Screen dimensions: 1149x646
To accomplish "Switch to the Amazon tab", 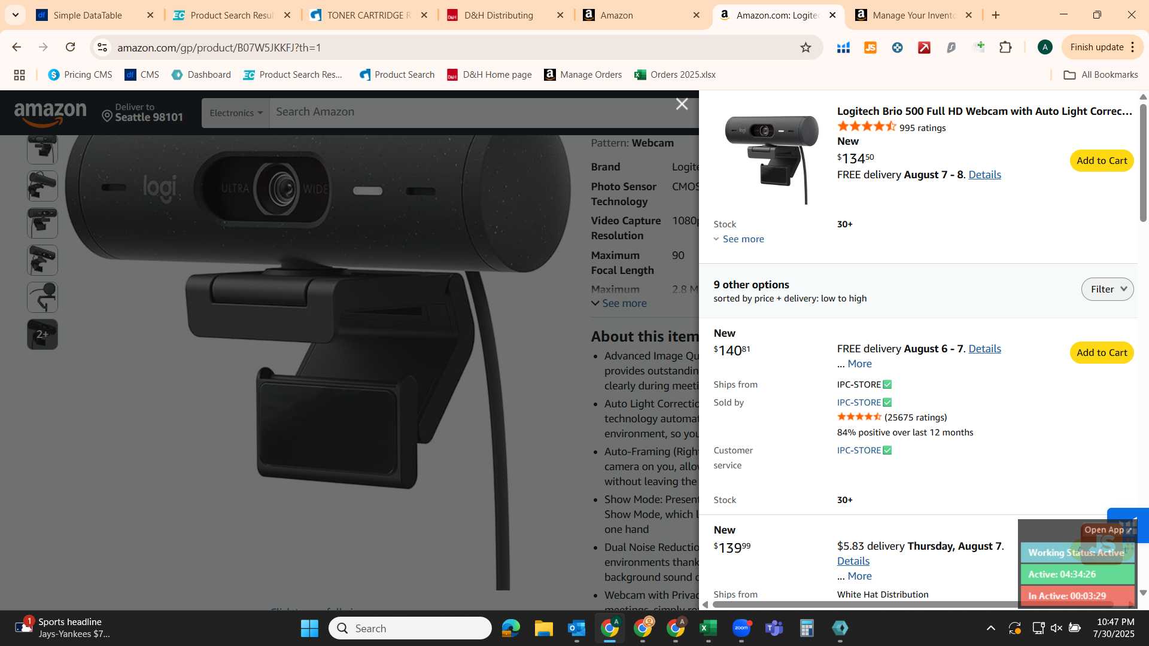I will 616,16.
